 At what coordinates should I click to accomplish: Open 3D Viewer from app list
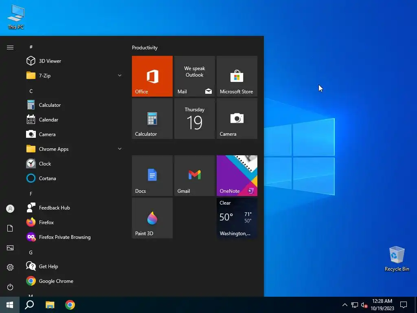point(75,61)
